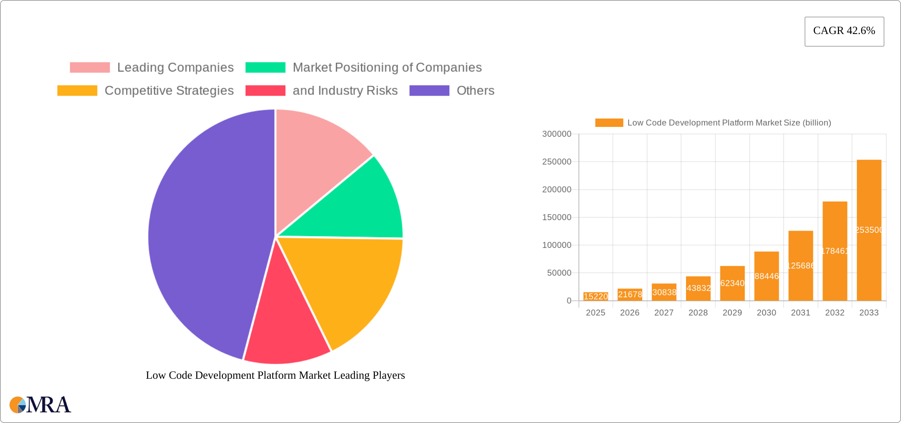Click the Others legend label
The image size is (901, 423).
tap(475, 91)
